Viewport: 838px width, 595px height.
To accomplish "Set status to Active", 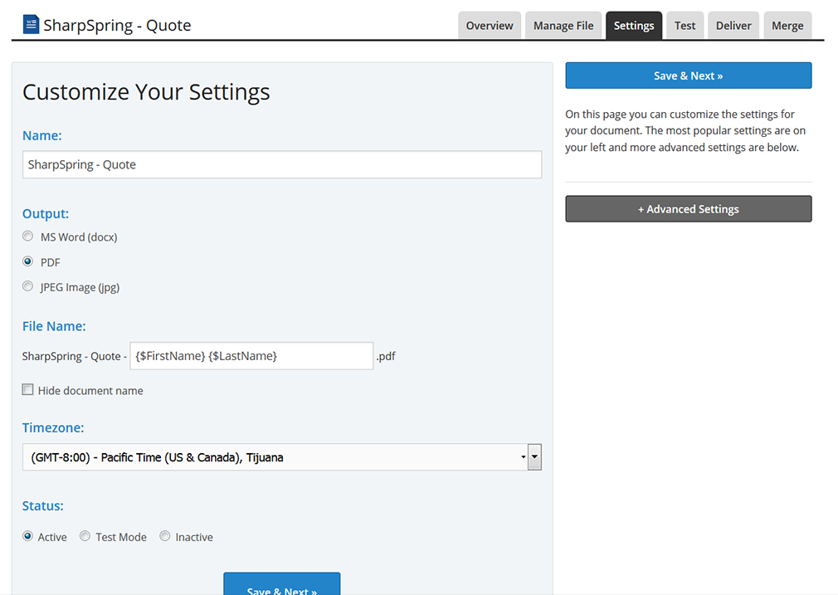I will pyautogui.click(x=28, y=537).
